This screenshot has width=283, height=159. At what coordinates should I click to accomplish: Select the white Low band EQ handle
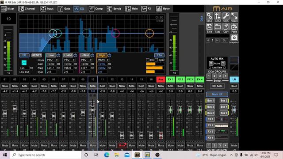coord(53,34)
